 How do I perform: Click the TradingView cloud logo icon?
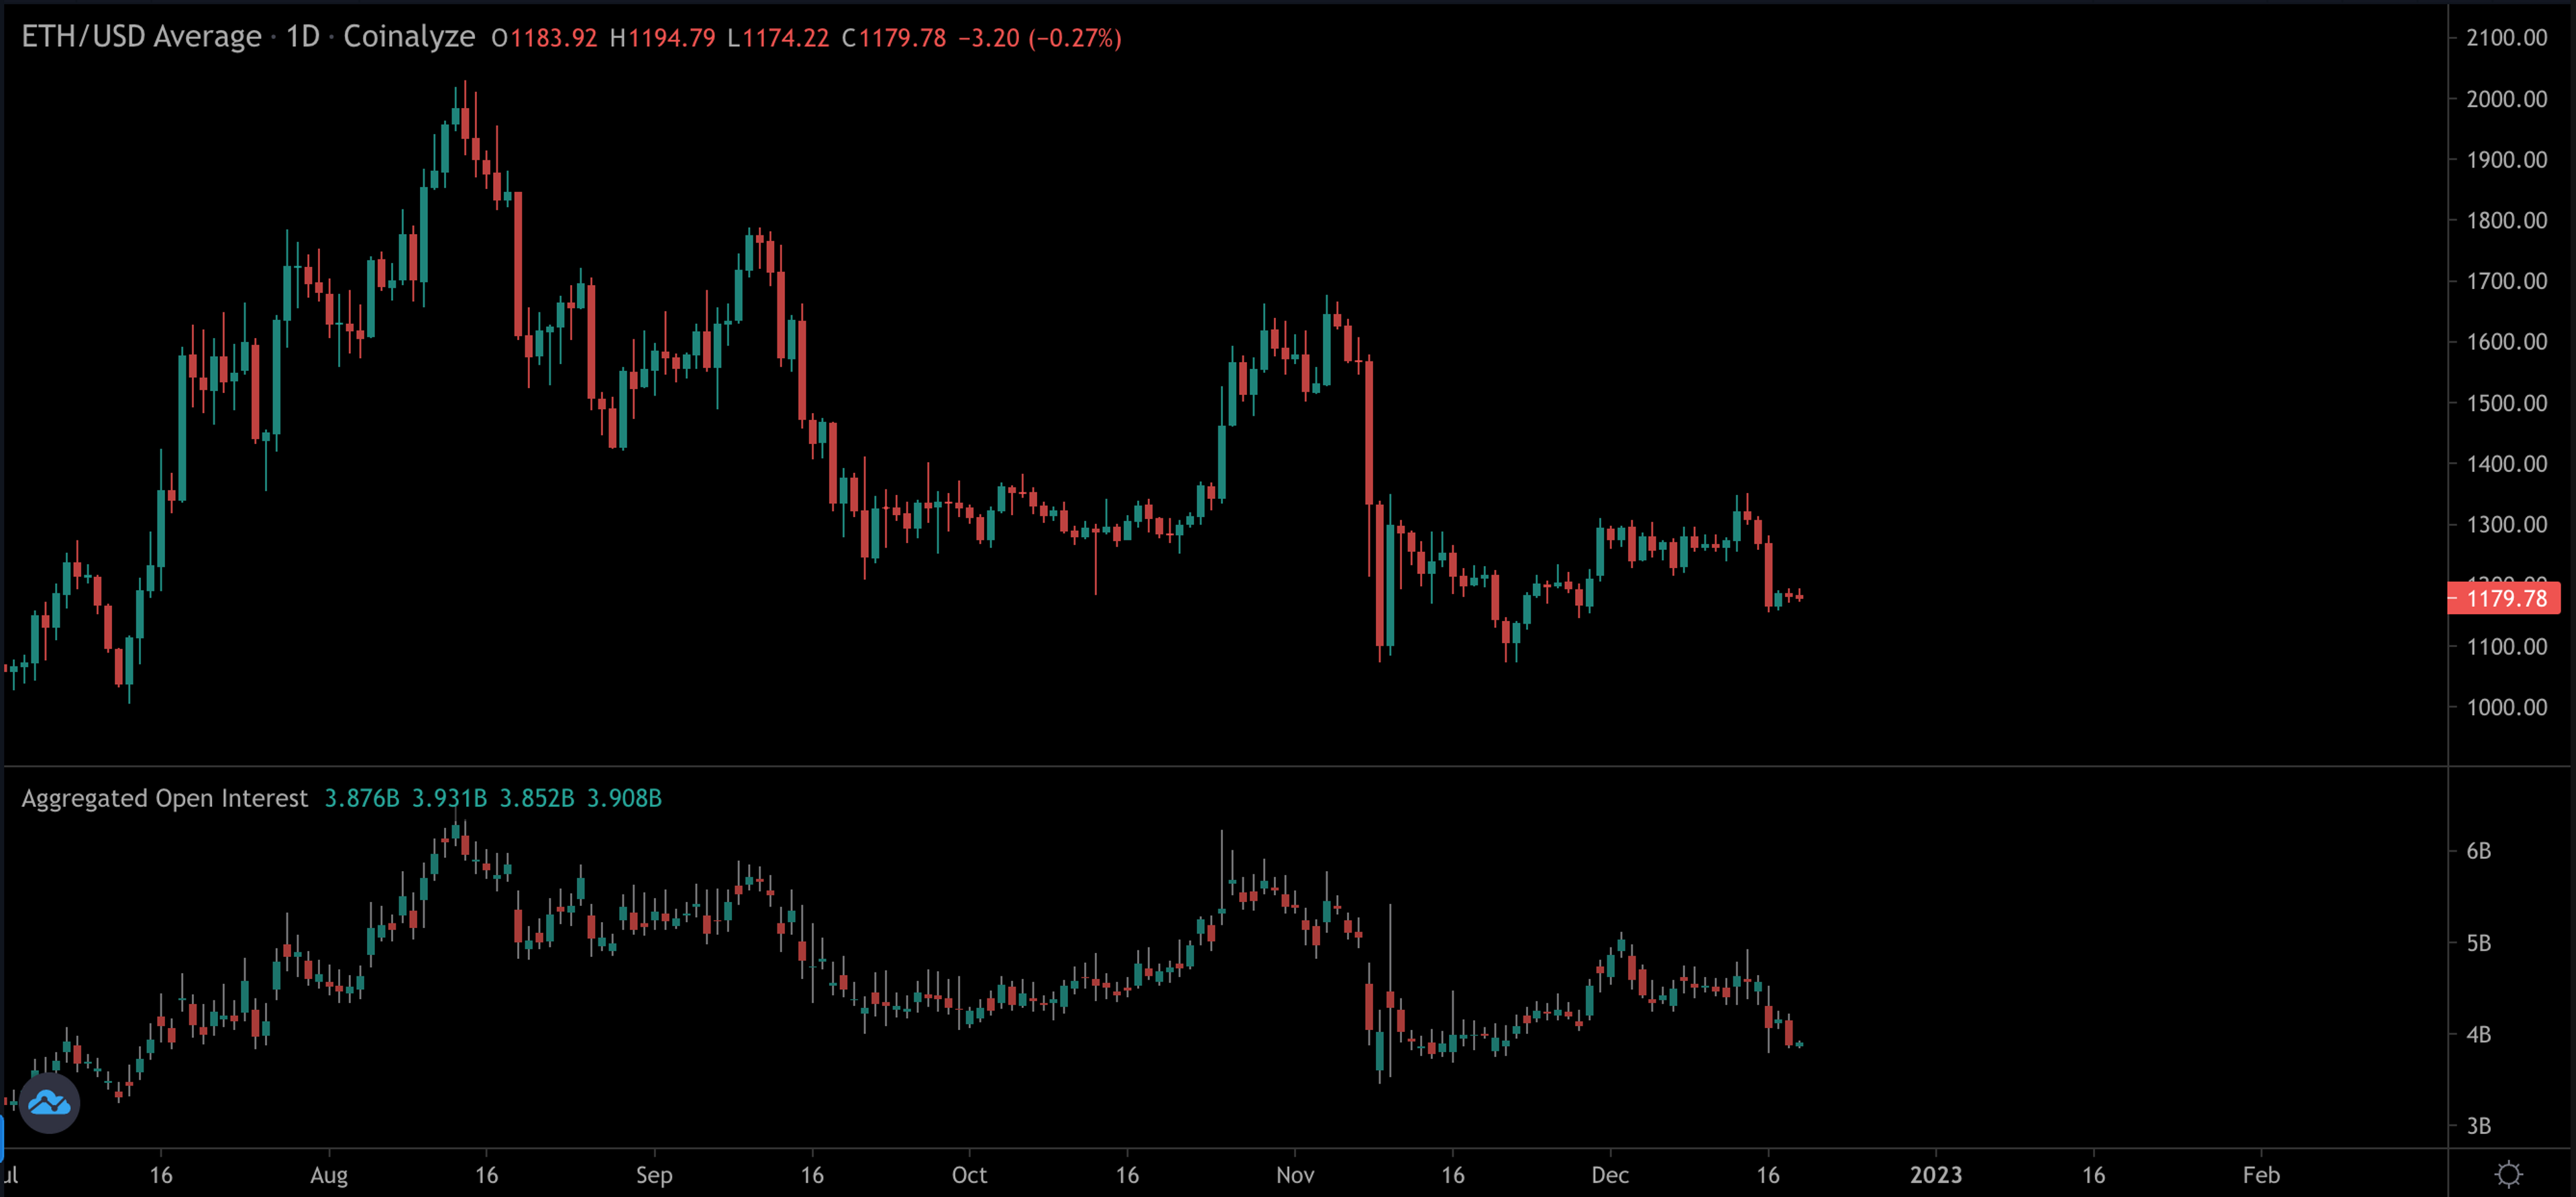[x=49, y=1103]
